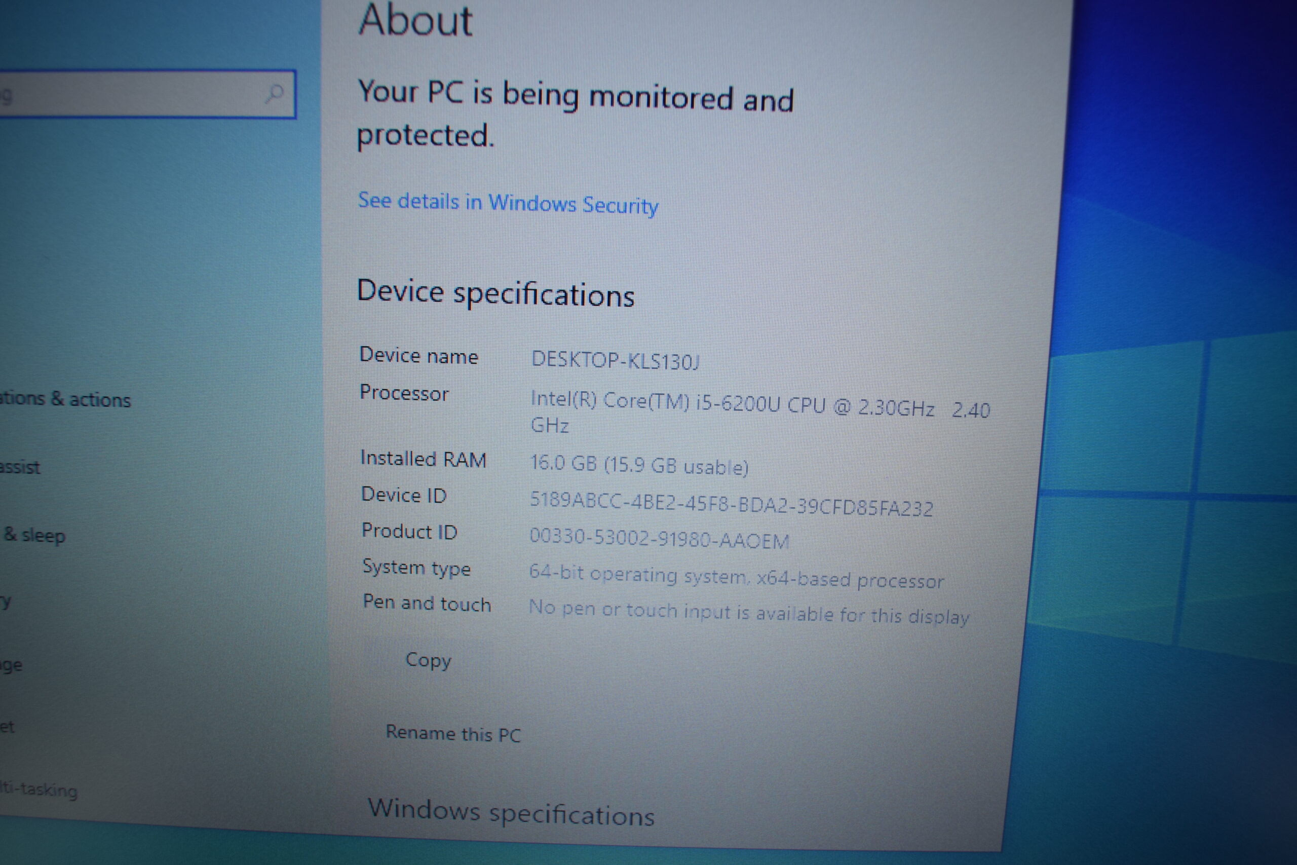
Task: Click the Processor label
Action: (404, 393)
